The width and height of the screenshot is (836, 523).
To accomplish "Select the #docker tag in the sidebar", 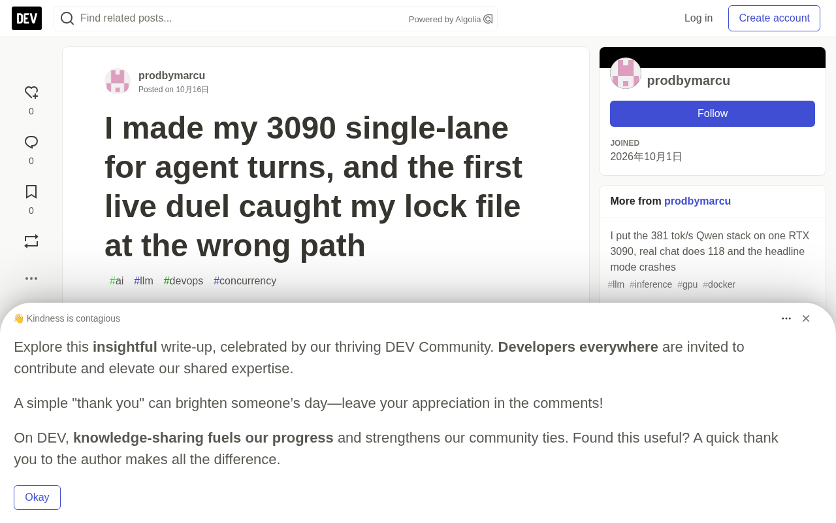I will 719,284.
